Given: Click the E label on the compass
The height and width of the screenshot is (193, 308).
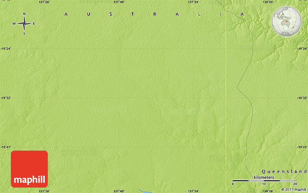Looking at the screenshot, I should click(x=34, y=24).
